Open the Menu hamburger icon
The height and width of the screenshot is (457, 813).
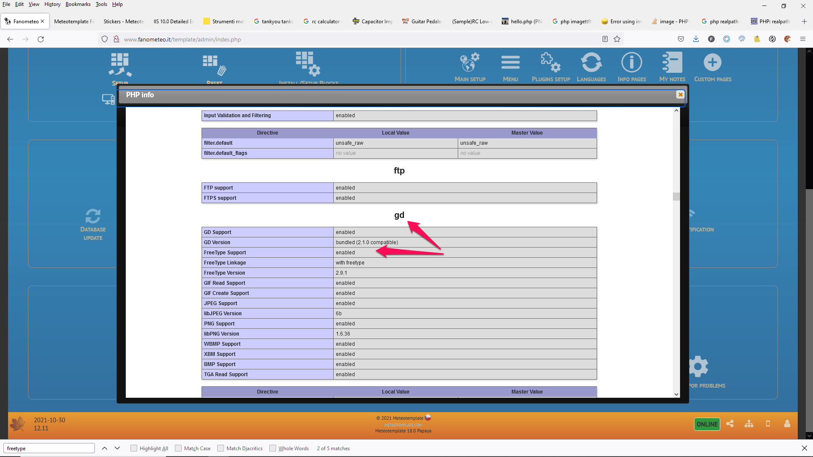point(510,63)
